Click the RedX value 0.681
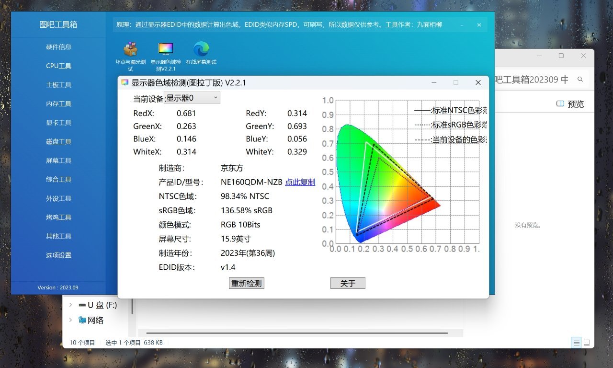Viewport: 613px width, 368px height. (x=186, y=114)
